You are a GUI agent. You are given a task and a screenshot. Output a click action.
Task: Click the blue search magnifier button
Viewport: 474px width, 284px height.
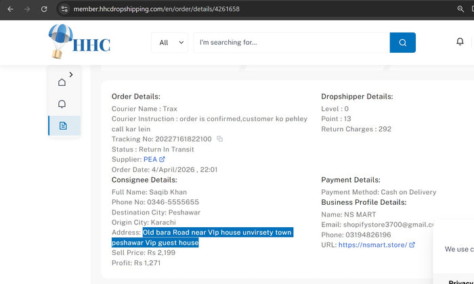(403, 43)
